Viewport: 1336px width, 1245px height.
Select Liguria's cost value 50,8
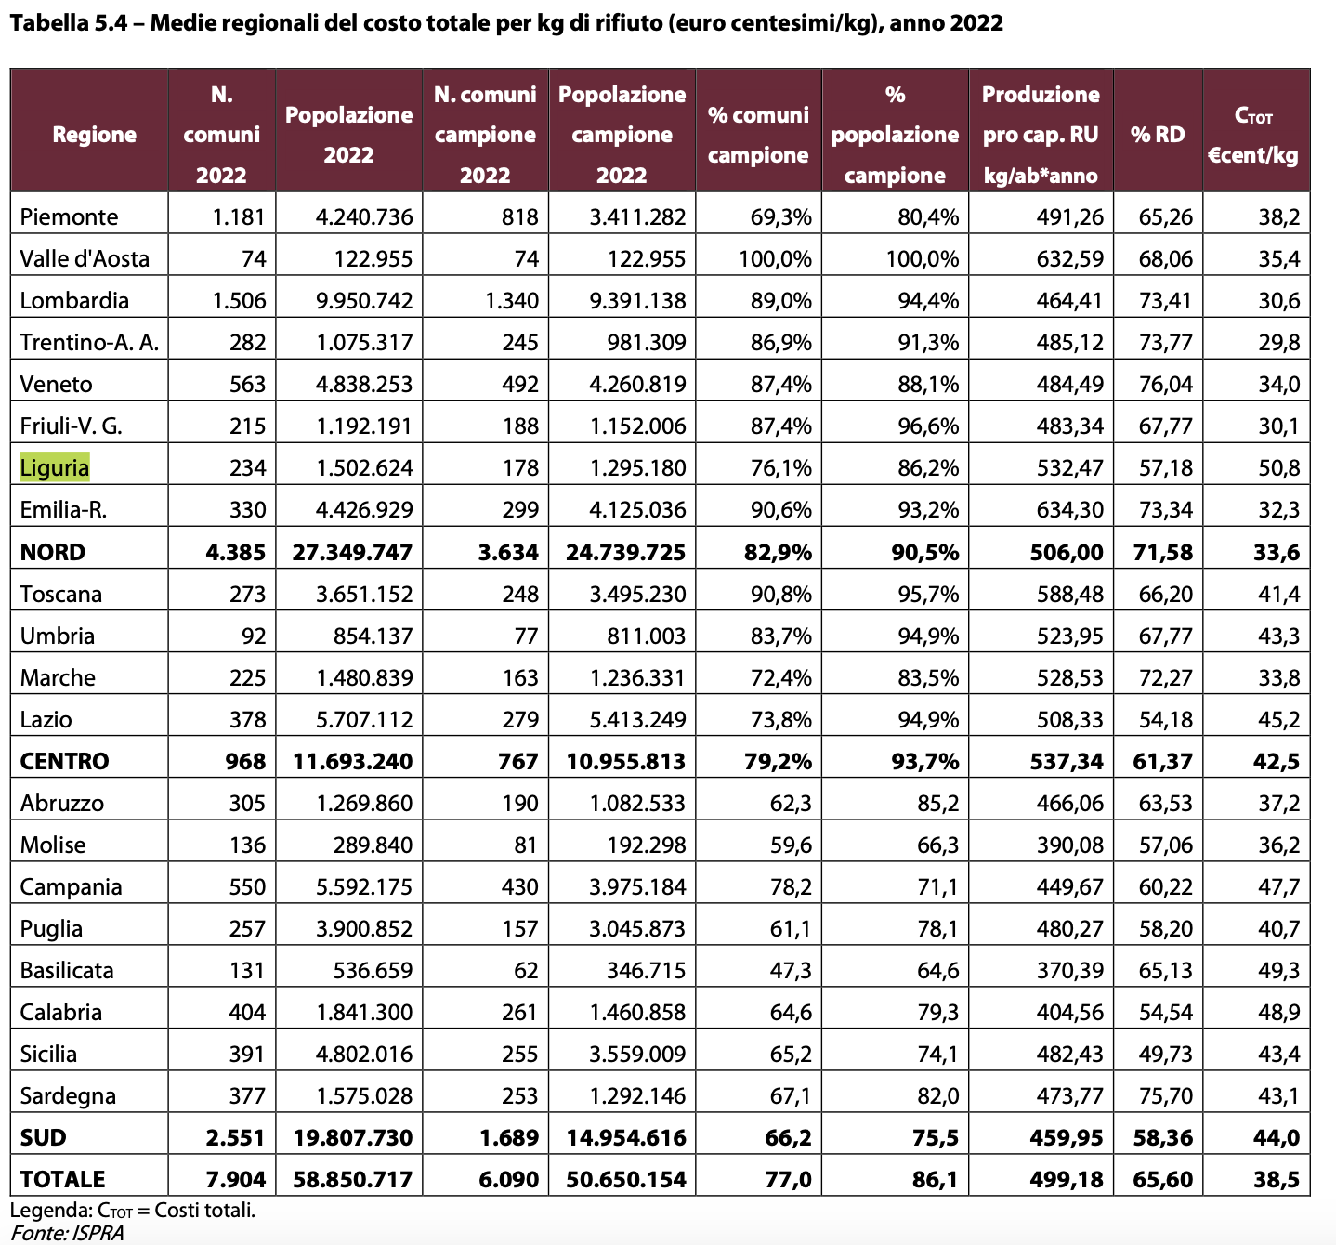[x=1279, y=467]
